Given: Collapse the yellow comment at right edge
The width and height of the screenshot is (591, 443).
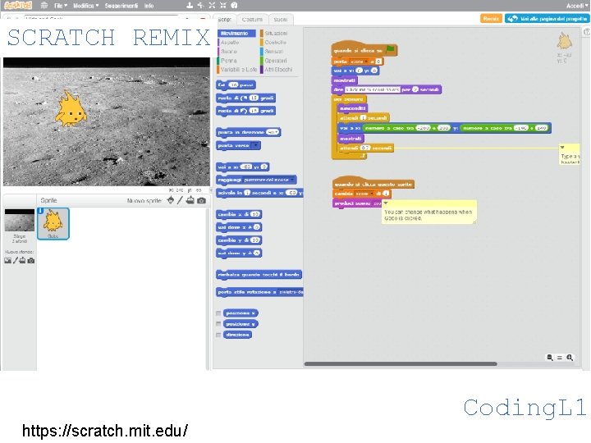Looking at the screenshot, I should pyautogui.click(x=562, y=148).
